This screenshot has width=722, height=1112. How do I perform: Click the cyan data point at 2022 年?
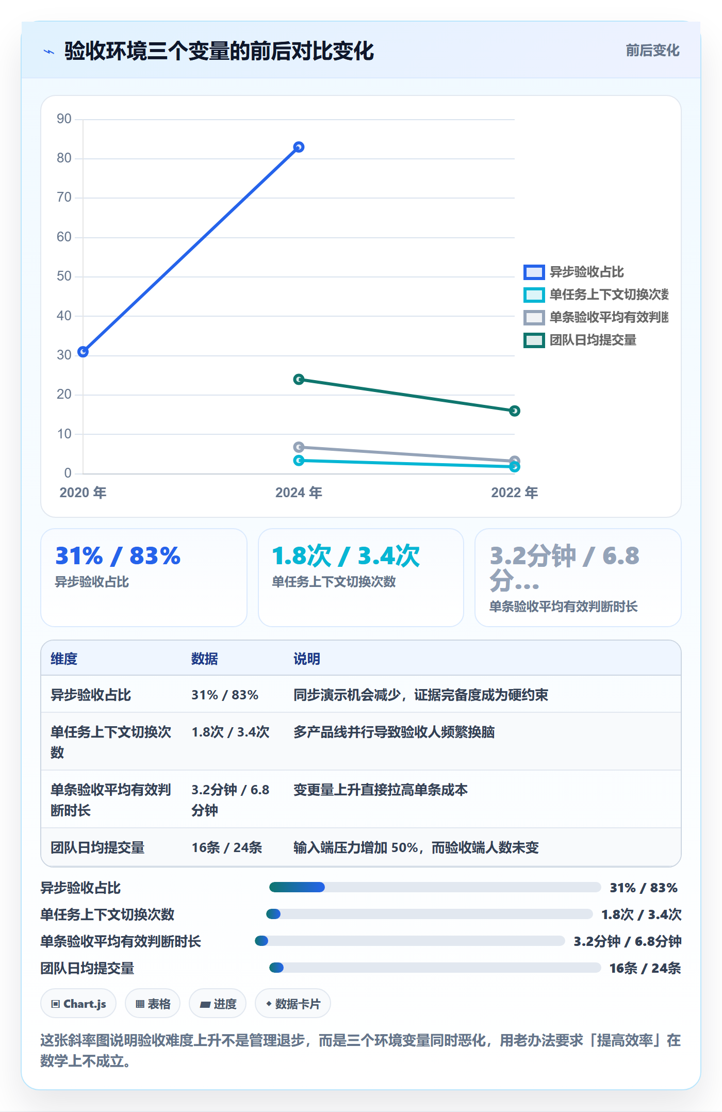point(514,467)
